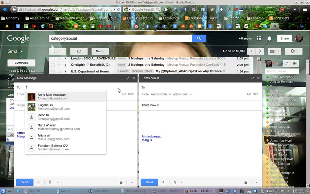Tick checkbox for London SOCIAL ADVENTURE email
310x194 pixels.
point(53,59)
